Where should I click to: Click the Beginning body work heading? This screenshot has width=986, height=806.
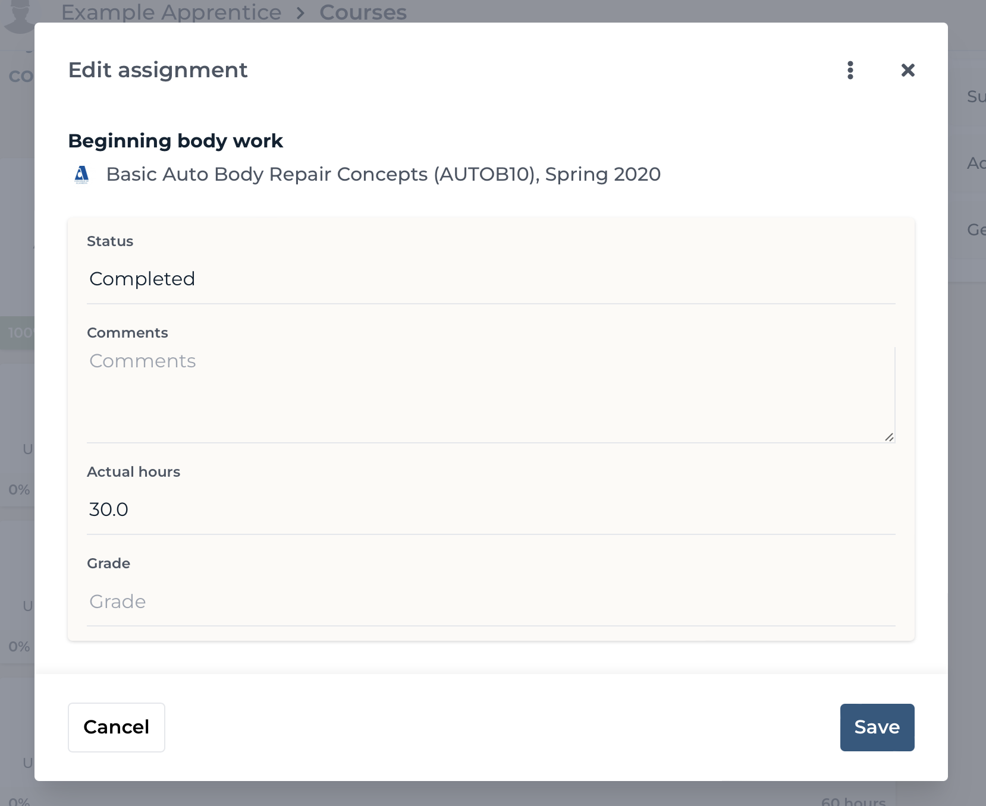[175, 141]
